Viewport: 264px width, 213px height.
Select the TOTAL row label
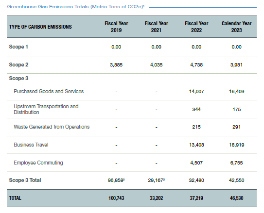[15, 198]
